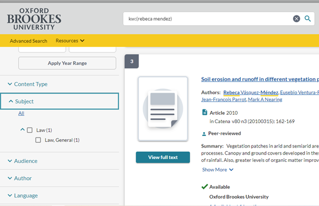319x206 pixels.
Task: Open author Eusebio Ventura link
Action: (x=299, y=92)
